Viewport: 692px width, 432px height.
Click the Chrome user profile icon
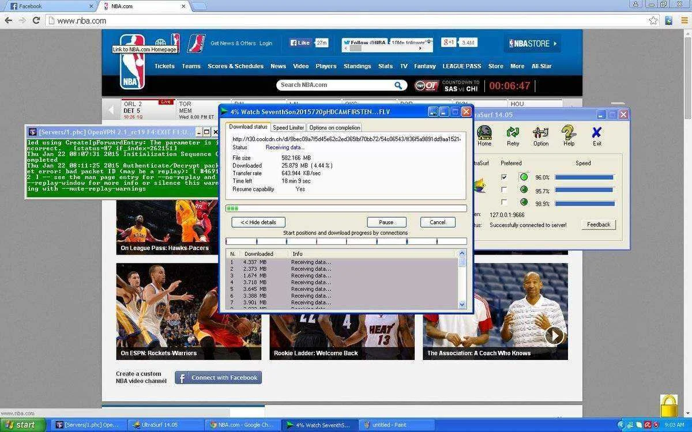[x=635, y=3]
